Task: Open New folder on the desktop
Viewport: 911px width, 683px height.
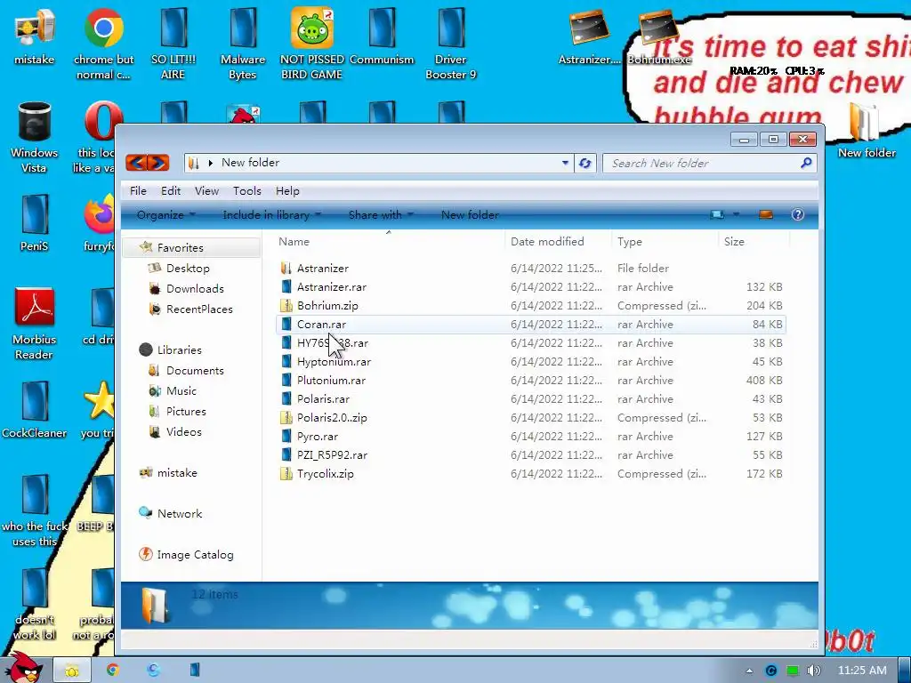Action: coord(867,130)
